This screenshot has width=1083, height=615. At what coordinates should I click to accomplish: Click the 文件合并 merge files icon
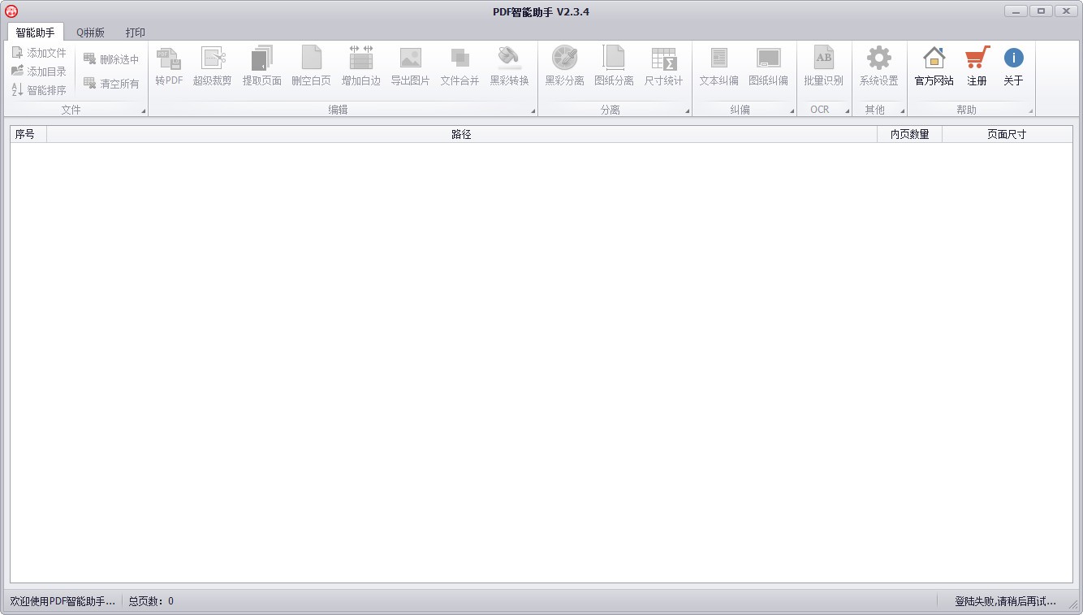[460, 58]
